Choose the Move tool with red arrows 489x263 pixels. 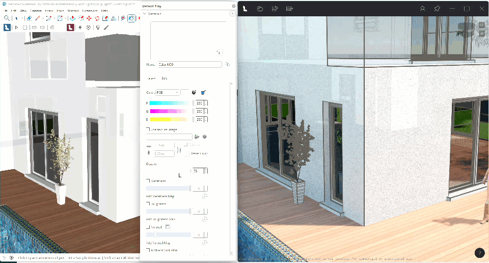[89, 18]
